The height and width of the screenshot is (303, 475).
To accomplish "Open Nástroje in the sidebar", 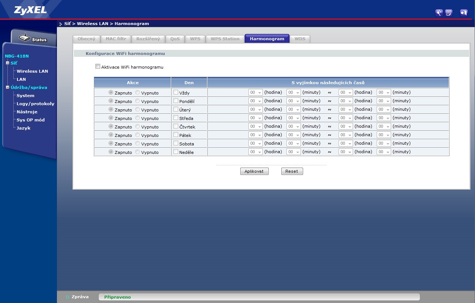I will (27, 112).
